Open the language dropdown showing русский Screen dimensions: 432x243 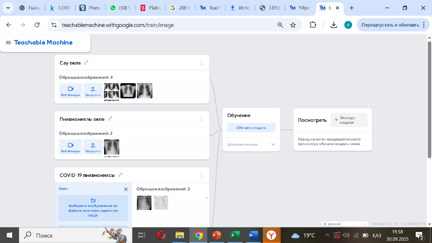point(345,224)
